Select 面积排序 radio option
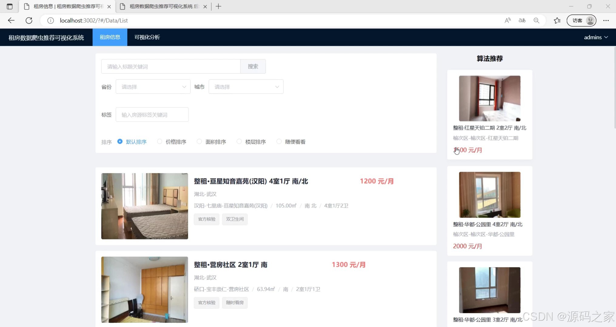Image resolution: width=616 pixels, height=327 pixels. (x=199, y=141)
